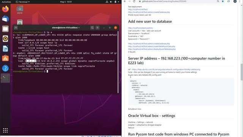Click the bookmark star in browser
This screenshot has height=137, width=243.
[223, 2]
